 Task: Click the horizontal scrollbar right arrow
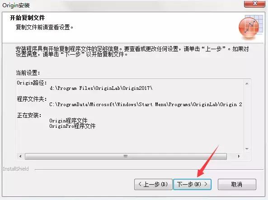(239, 156)
